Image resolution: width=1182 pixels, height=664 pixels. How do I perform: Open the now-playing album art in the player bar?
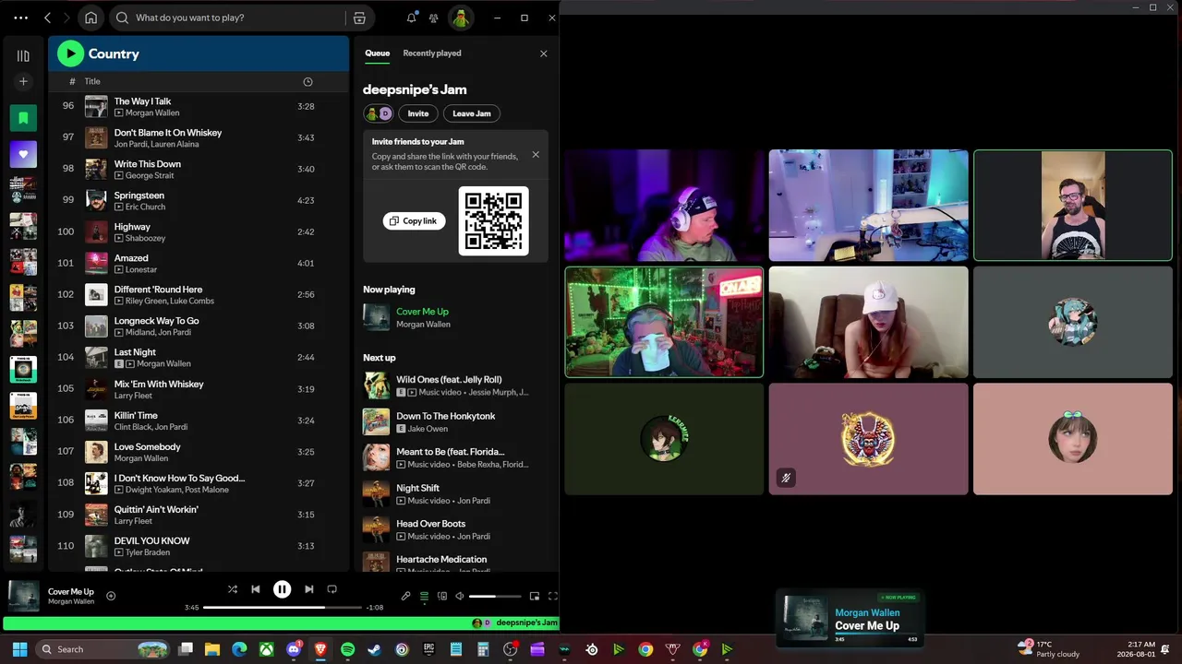click(23, 596)
